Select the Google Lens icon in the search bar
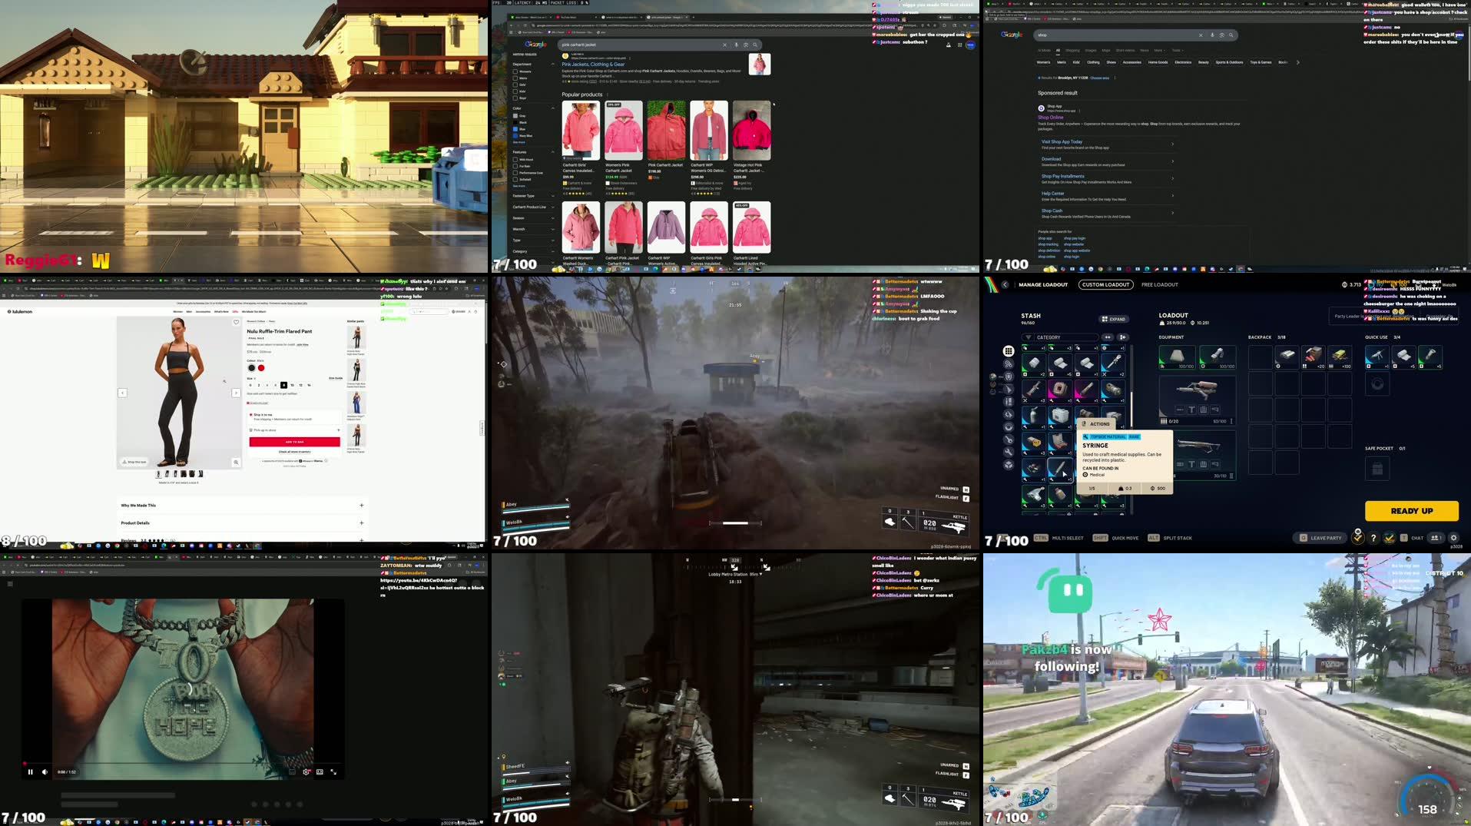 [x=746, y=45]
